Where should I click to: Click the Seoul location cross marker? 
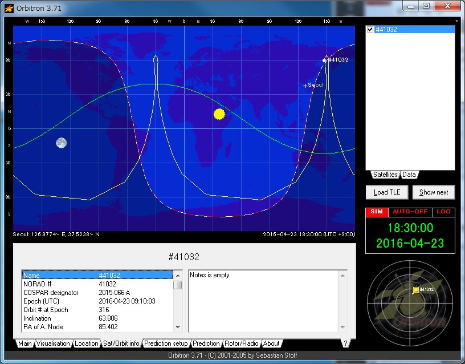pyautogui.click(x=305, y=86)
